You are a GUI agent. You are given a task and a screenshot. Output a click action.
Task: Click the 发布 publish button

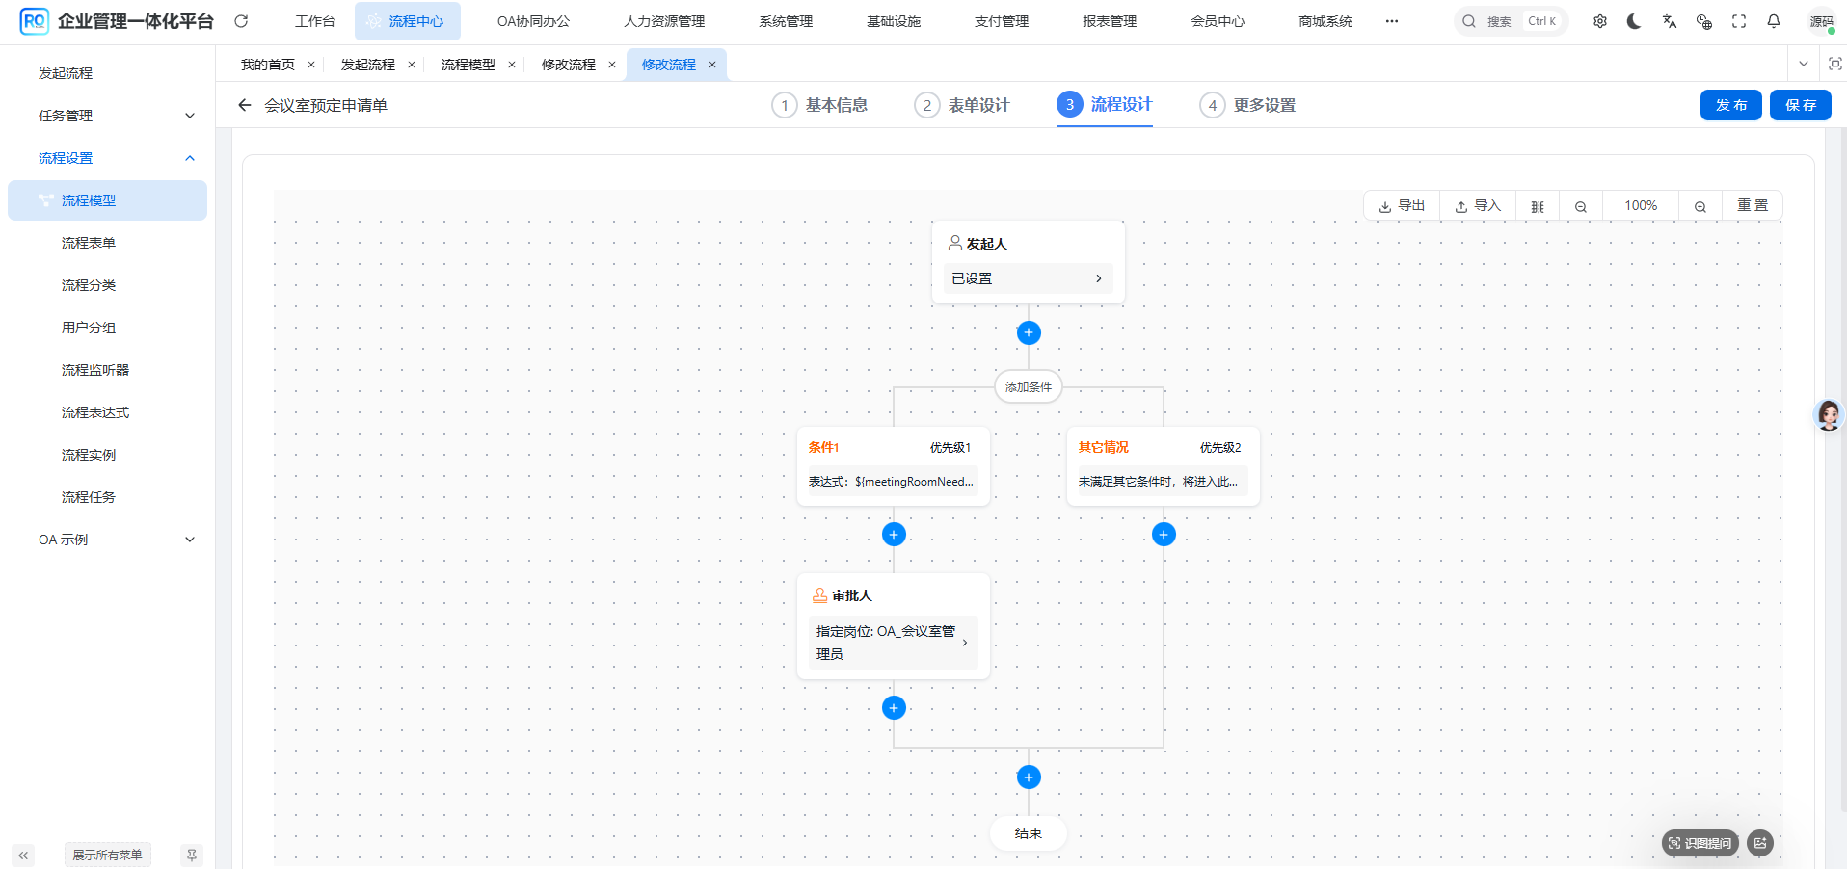click(x=1730, y=105)
